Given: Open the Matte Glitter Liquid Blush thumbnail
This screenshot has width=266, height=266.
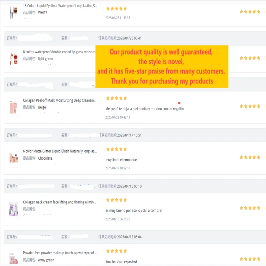Looking at the screenshot, I should (14, 158).
